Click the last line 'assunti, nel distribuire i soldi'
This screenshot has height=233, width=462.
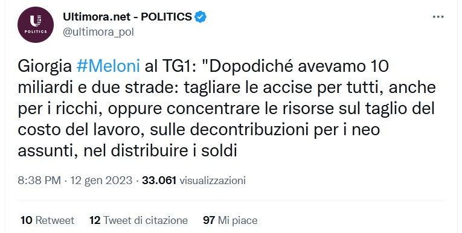(x=127, y=151)
